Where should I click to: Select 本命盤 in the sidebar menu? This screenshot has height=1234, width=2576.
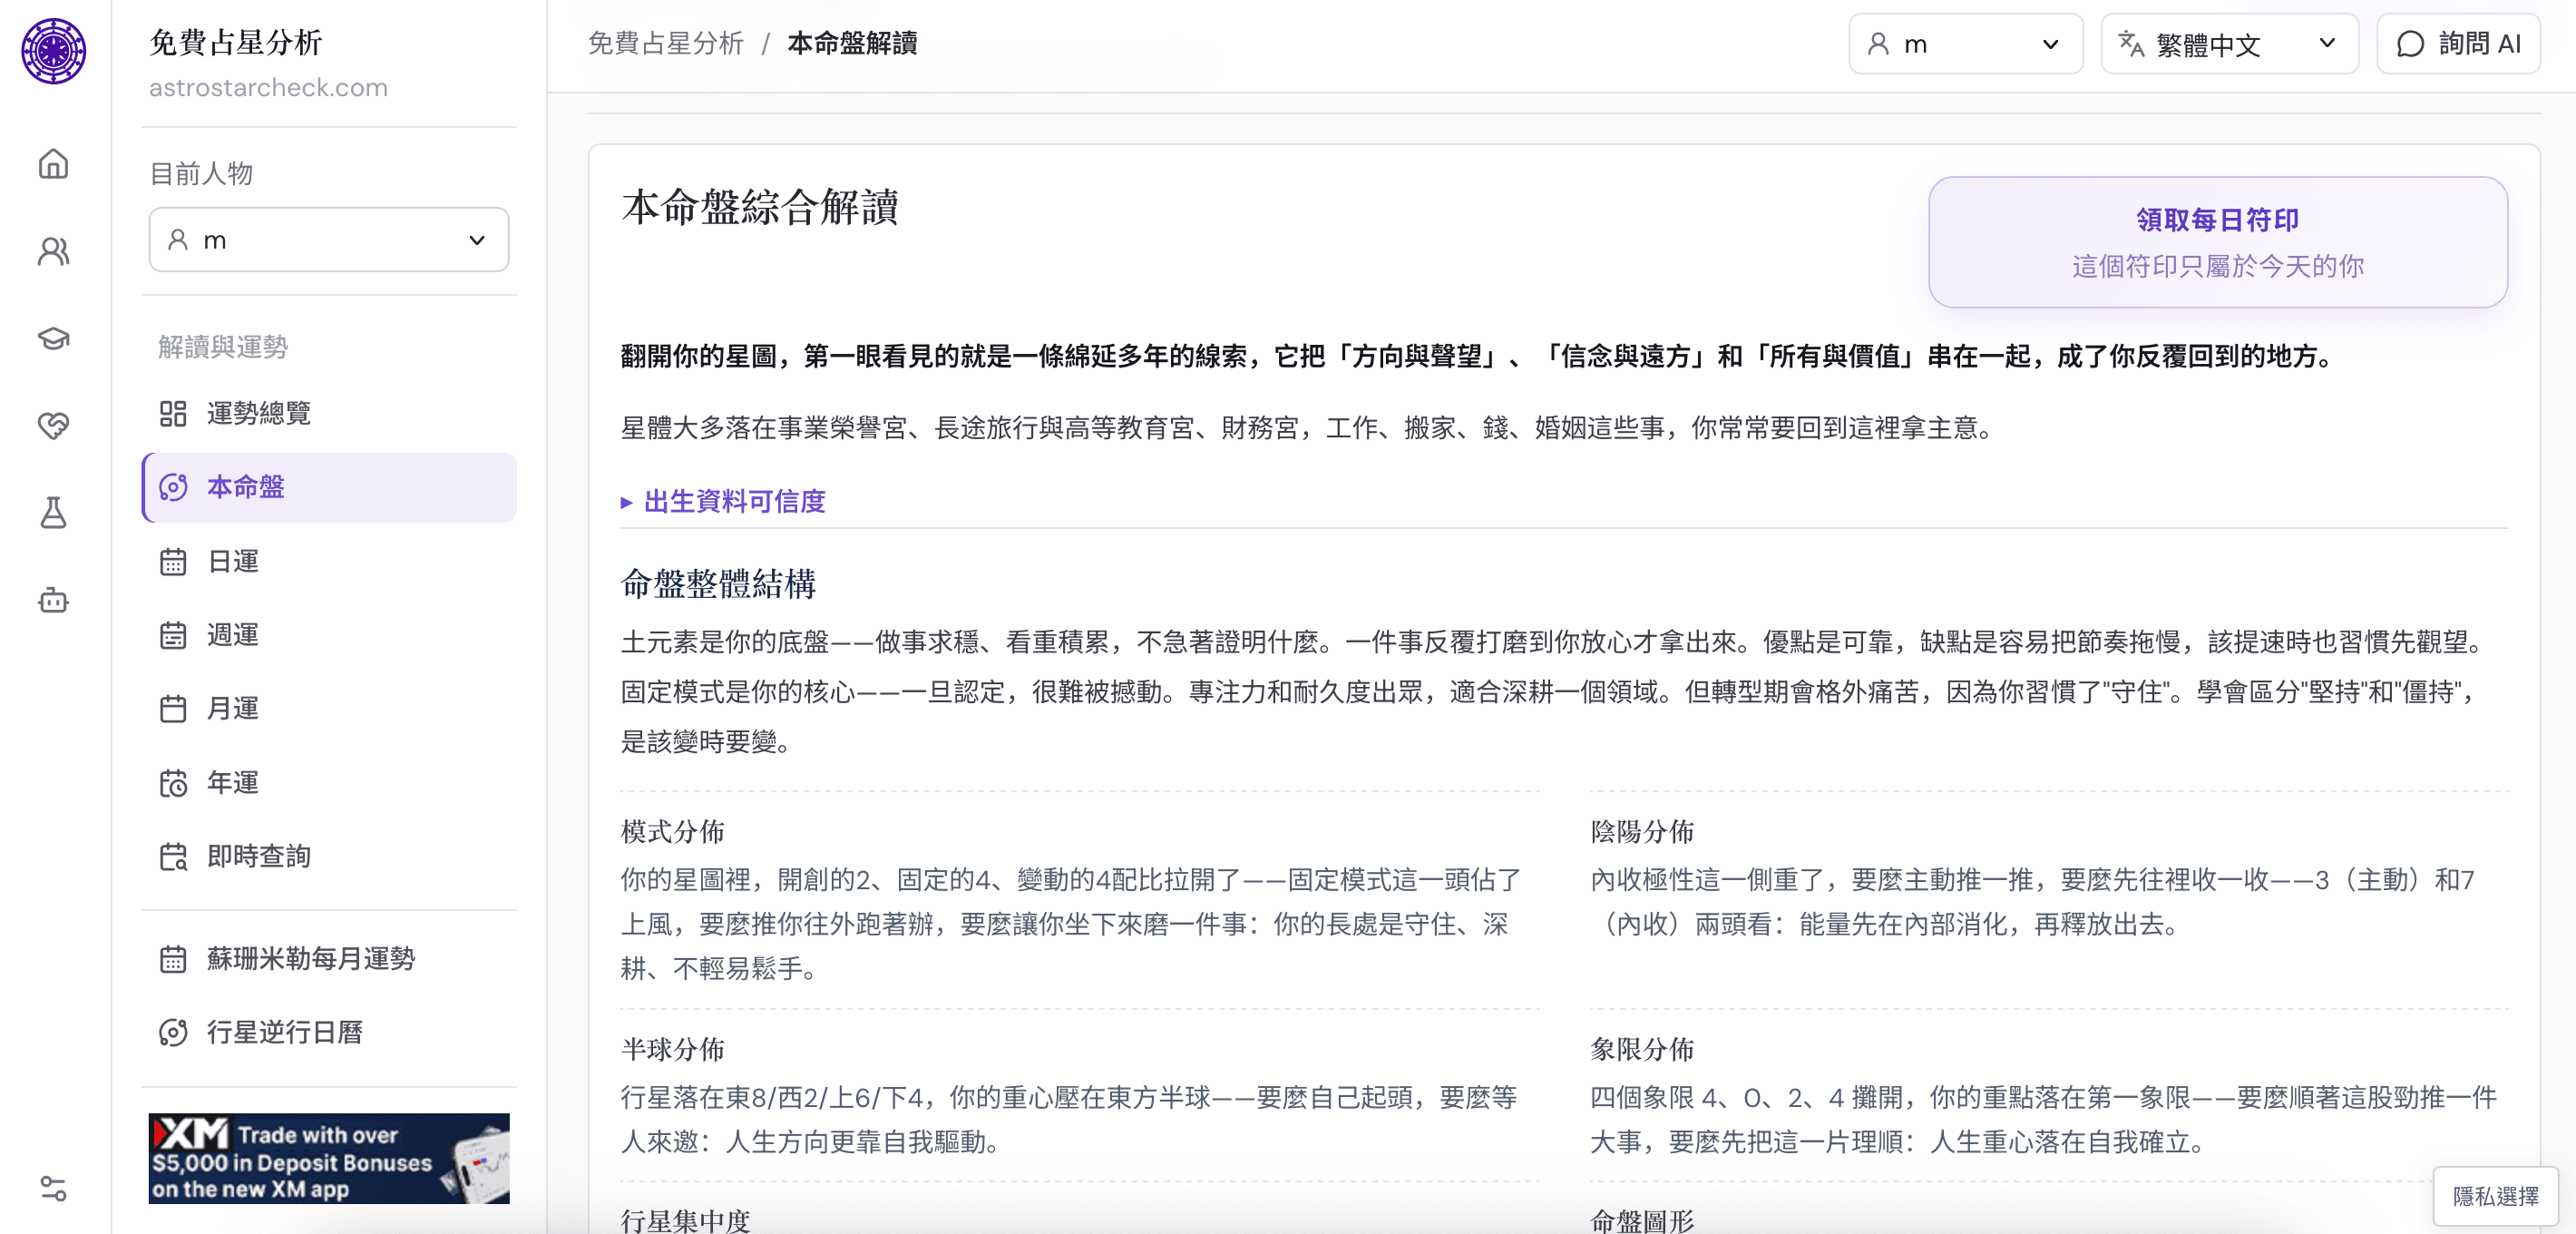click(x=329, y=488)
